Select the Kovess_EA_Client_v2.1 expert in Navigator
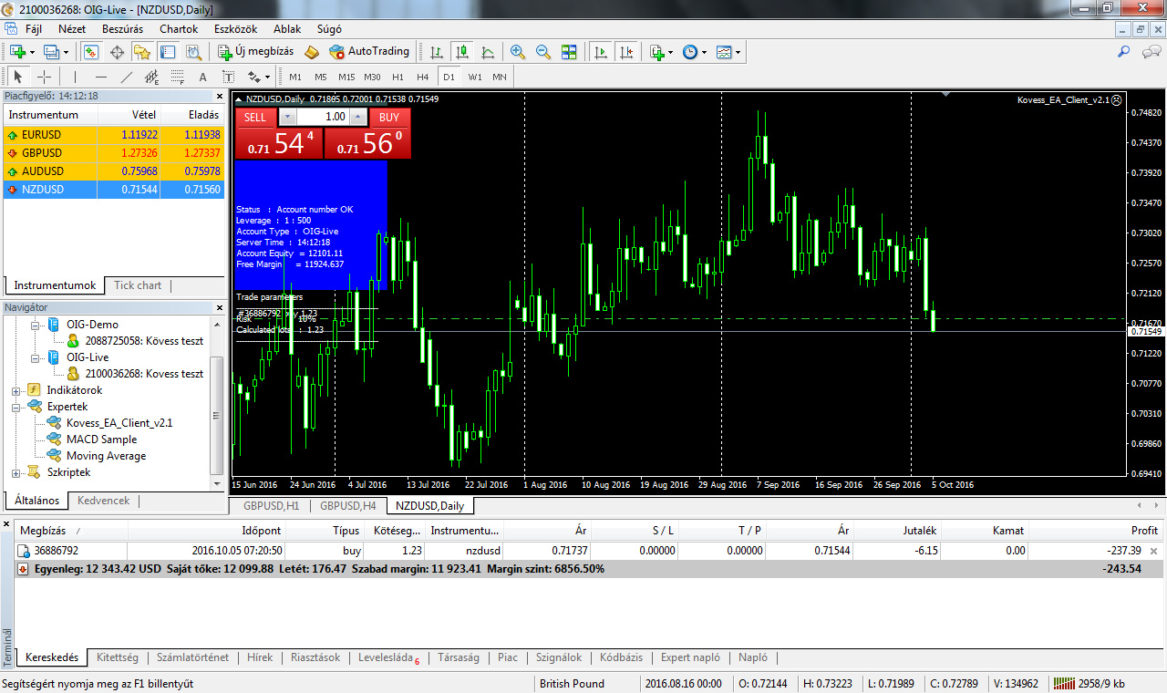 (x=119, y=423)
